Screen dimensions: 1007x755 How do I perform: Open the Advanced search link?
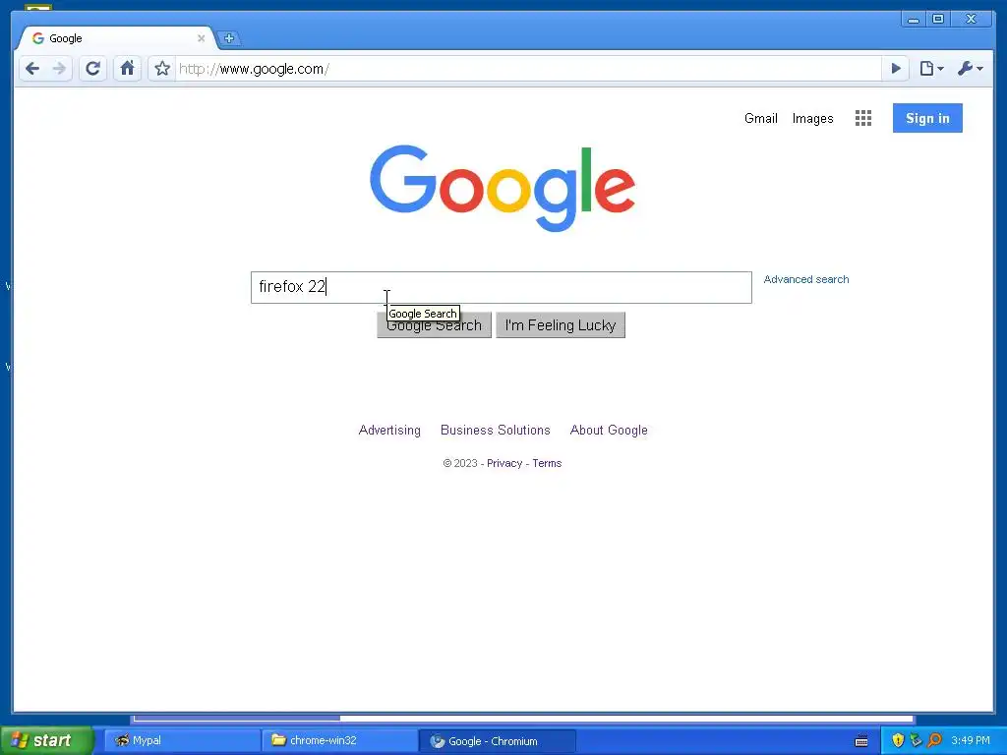point(806,279)
